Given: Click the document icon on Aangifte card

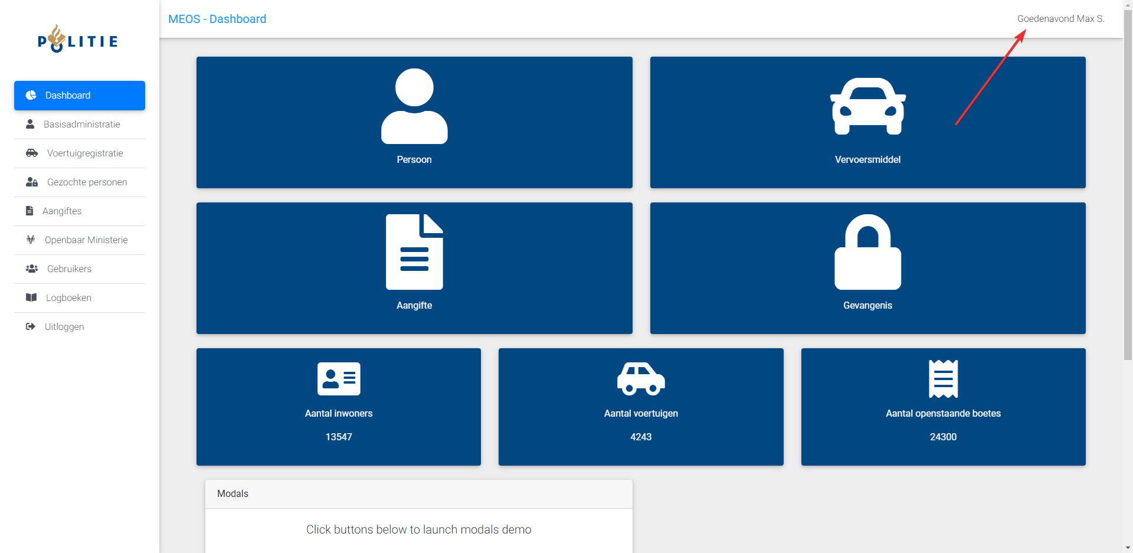Looking at the screenshot, I should click(414, 252).
